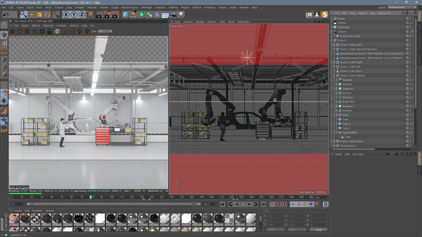Click the Live Viewer focus picker pin
This screenshot has height=237, width=422.
pos(79,32)
